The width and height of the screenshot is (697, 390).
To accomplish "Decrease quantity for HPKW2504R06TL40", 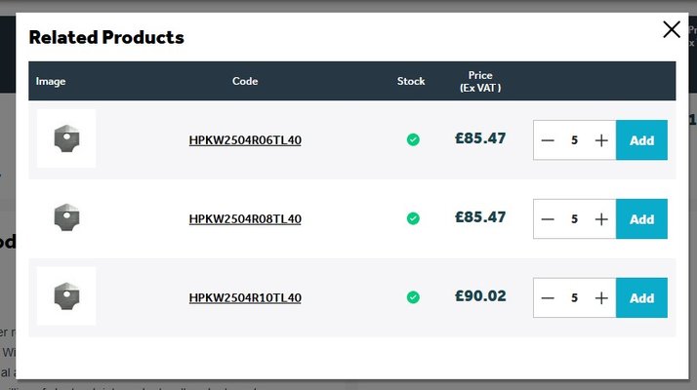I will [x=548, y=140].
